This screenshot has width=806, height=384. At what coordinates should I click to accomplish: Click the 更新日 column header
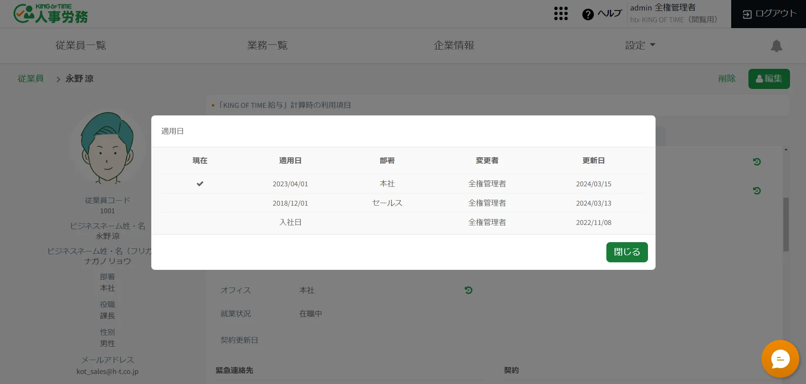click(x=593, y=160)
